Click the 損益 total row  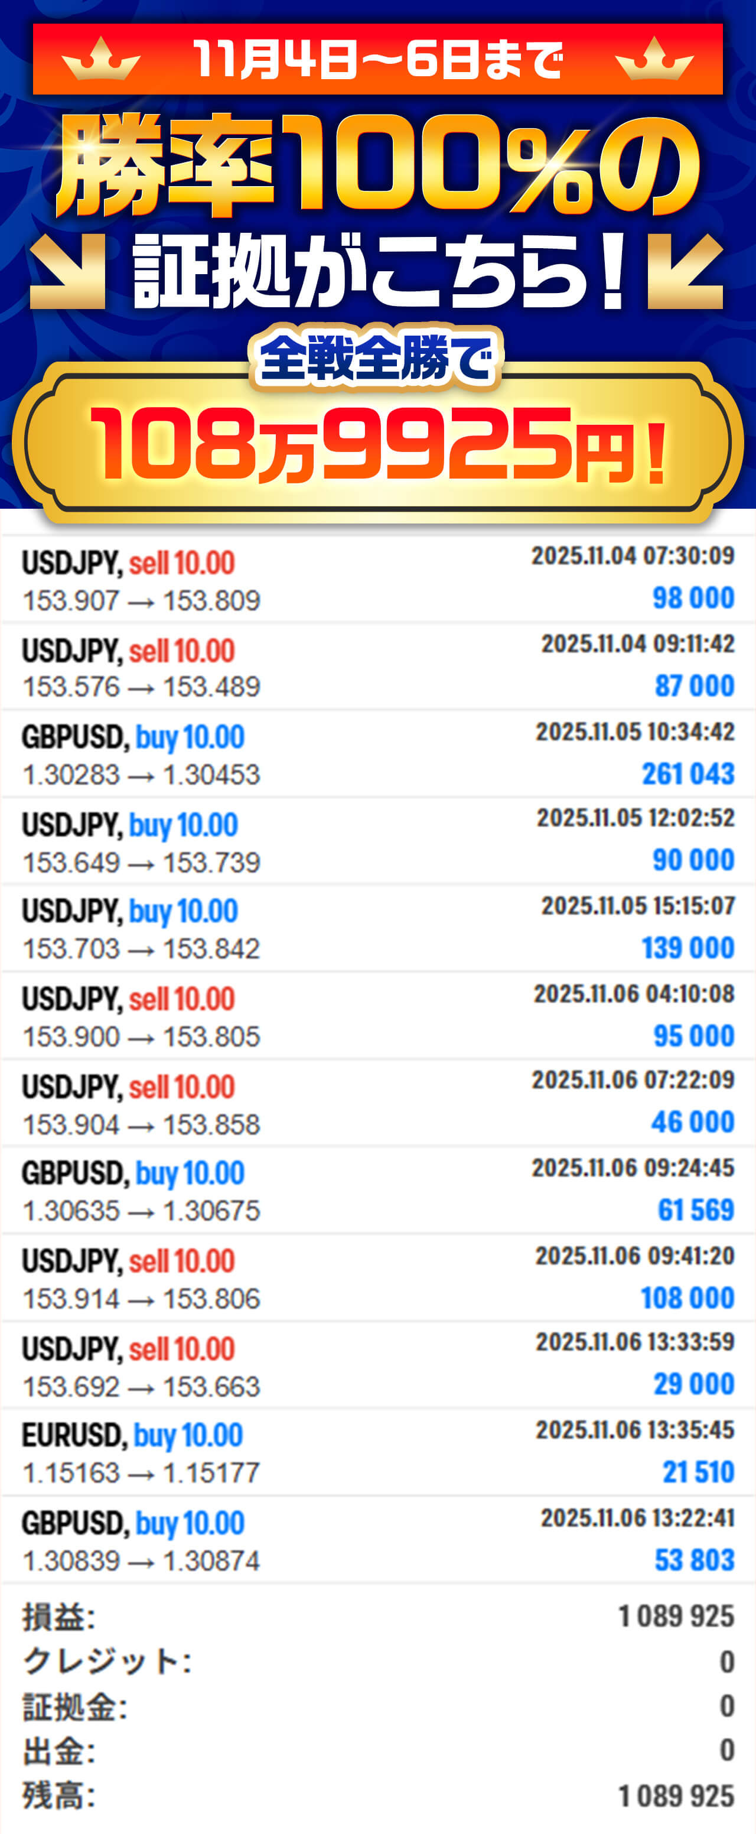point(378,1616)
